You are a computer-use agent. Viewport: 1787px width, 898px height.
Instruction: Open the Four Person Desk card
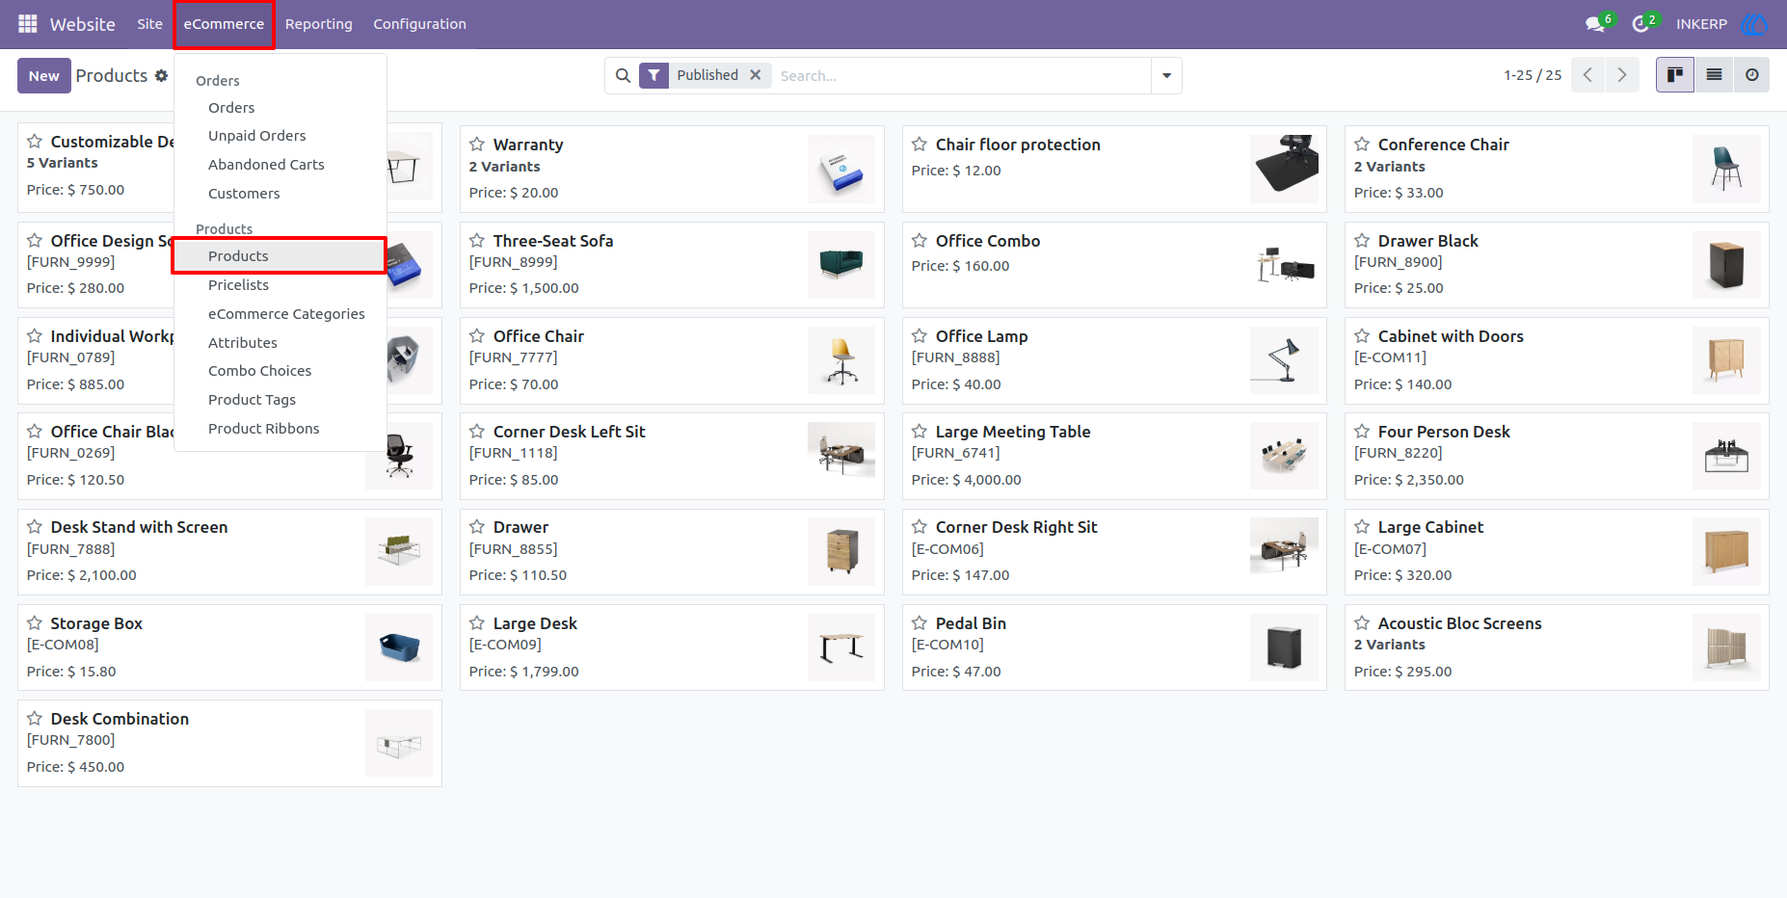pyautogui.click(x=1557, y=456)
